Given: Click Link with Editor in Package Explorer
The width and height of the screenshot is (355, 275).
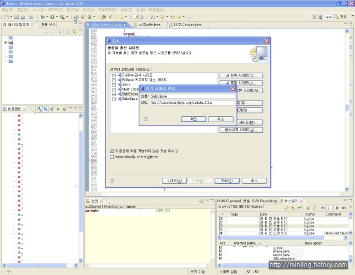Looking at the screenshot, I should pos(74,32).
